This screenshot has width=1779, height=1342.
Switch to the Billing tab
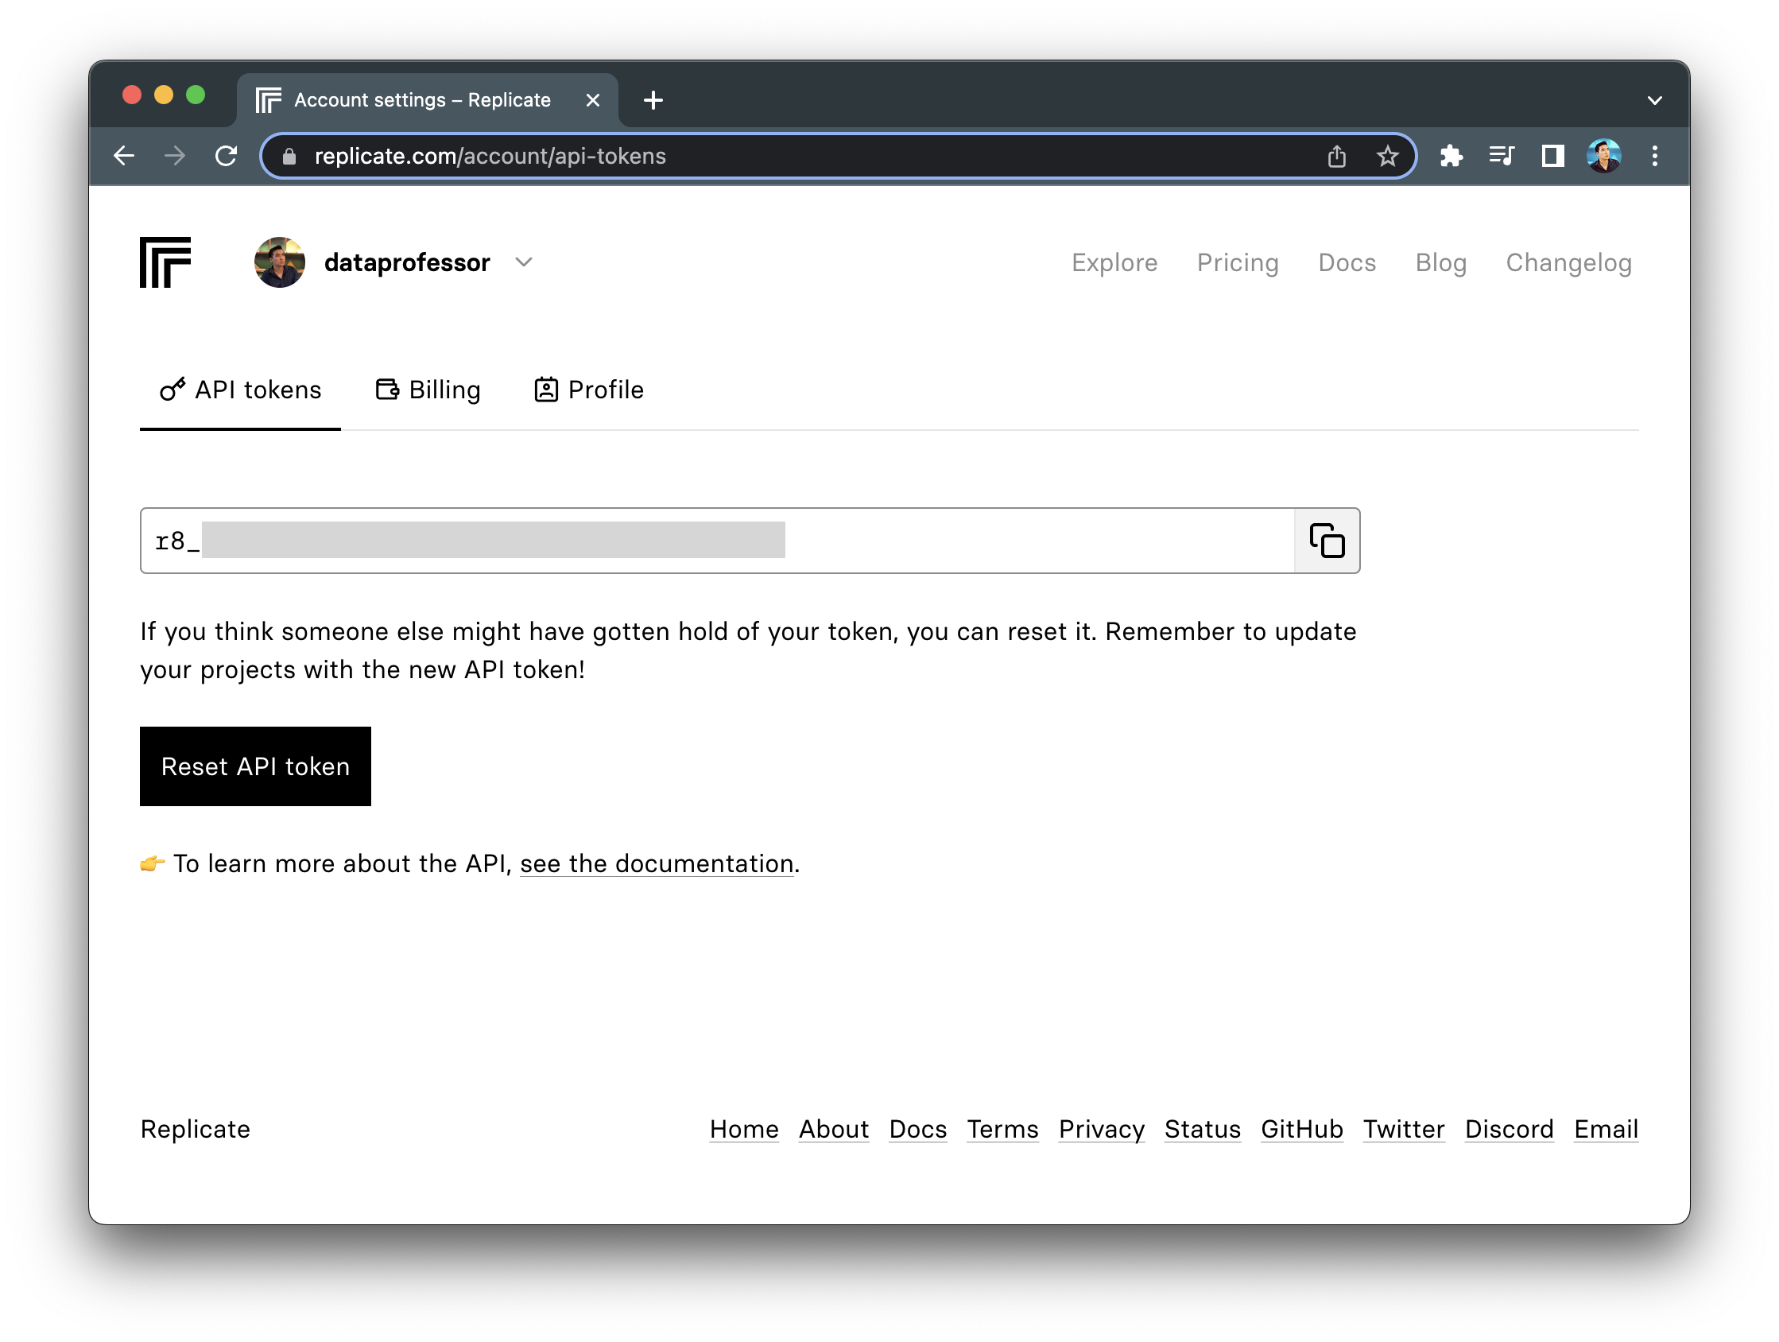428,390
